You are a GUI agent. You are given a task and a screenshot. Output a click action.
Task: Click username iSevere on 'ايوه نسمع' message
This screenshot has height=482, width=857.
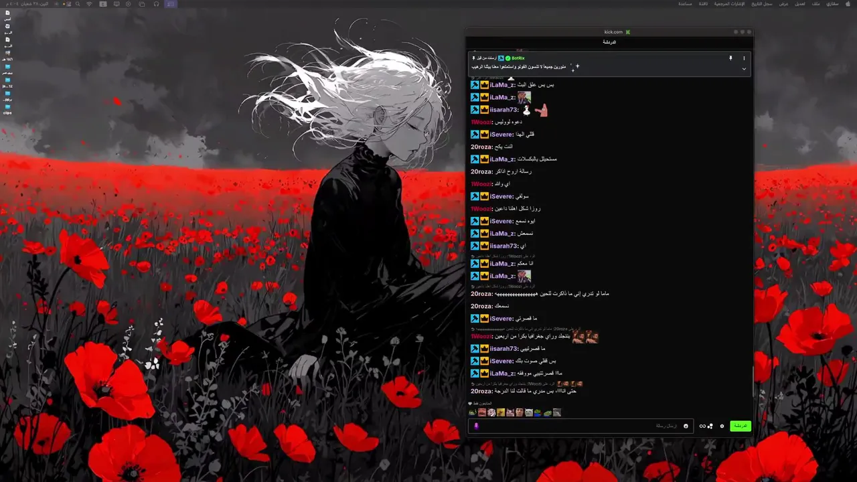(x=501, y=221)
